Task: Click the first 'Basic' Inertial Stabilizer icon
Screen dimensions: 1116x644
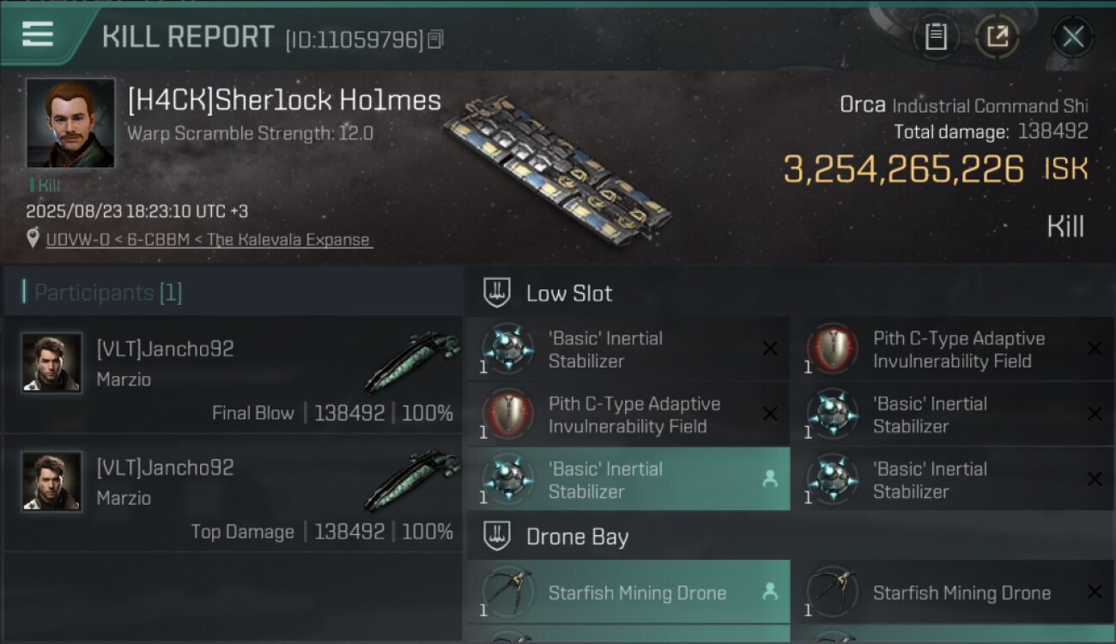Action: (508, 349)
